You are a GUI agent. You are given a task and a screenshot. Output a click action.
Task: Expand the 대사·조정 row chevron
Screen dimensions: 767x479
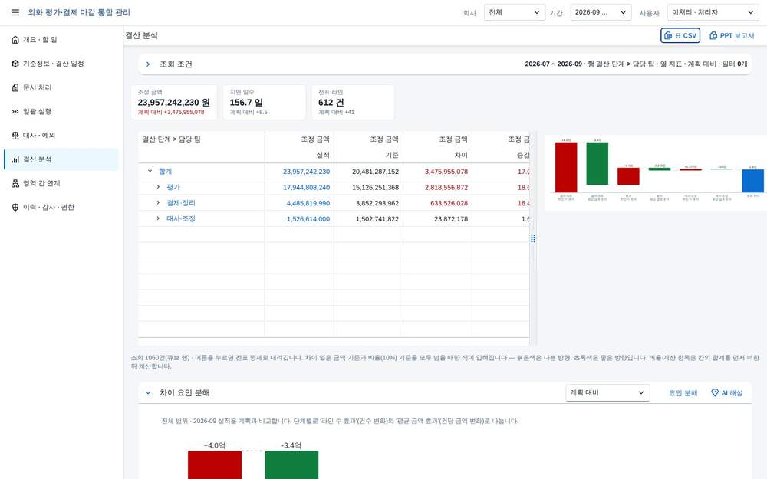coord(157,218)
